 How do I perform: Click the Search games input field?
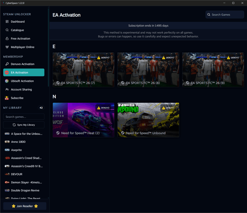pos(24,117)
